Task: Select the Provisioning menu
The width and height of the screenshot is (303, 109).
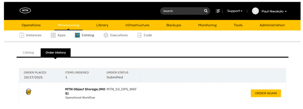Action: tap(68, 25)
